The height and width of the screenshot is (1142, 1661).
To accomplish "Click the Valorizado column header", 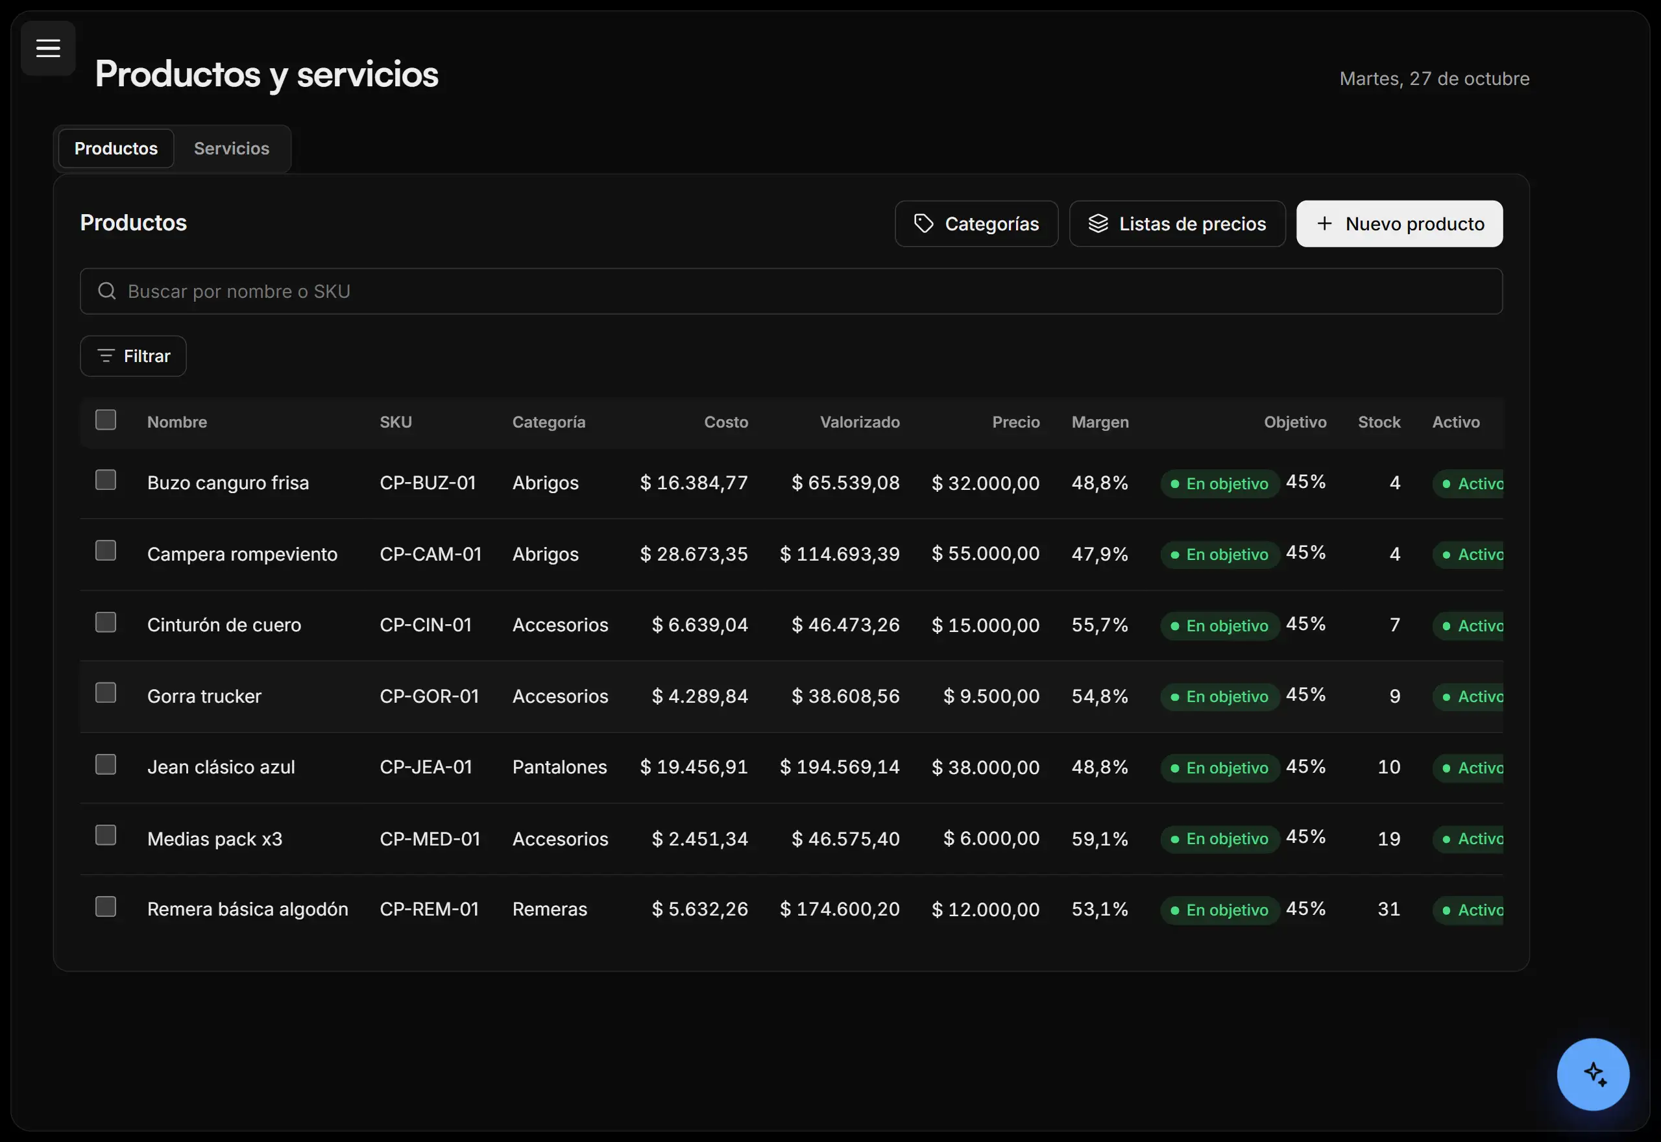I will point(860,422).
